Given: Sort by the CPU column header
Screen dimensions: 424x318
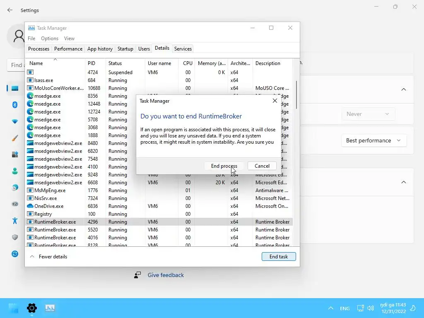Looking at the screenshot, I should point(187,63).
